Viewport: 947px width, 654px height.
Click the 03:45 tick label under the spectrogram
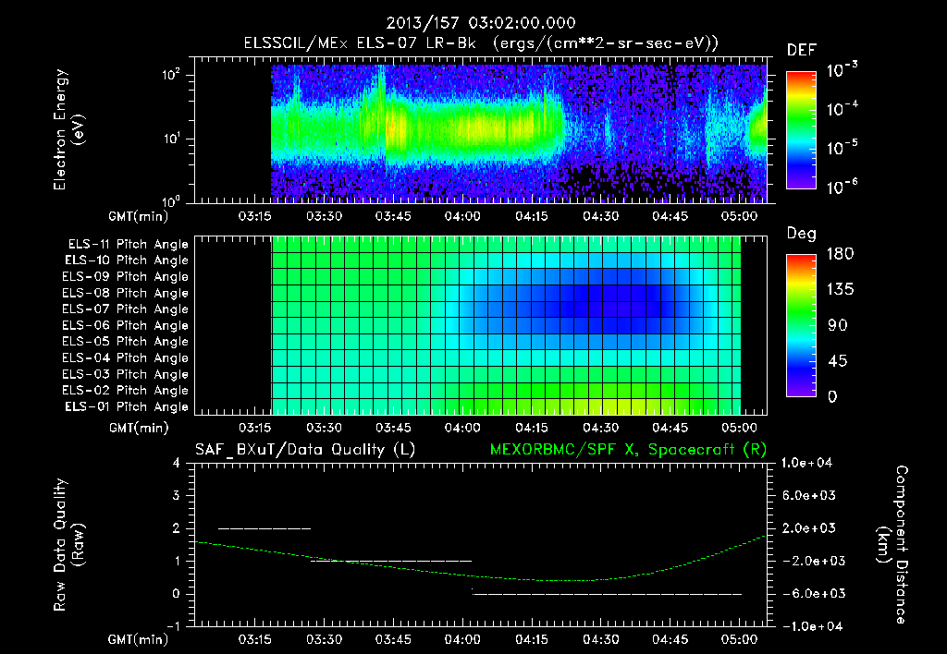point(393,216)
